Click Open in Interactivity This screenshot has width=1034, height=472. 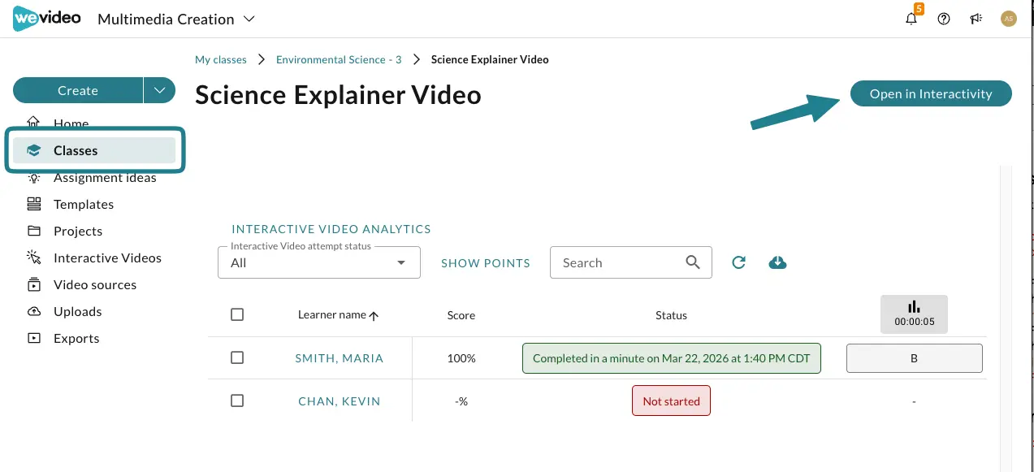point(931,93)
